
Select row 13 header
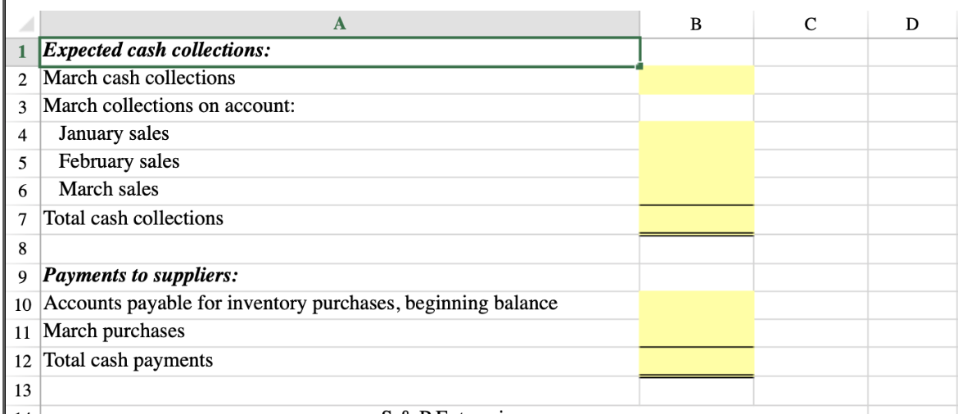(23, 390)
